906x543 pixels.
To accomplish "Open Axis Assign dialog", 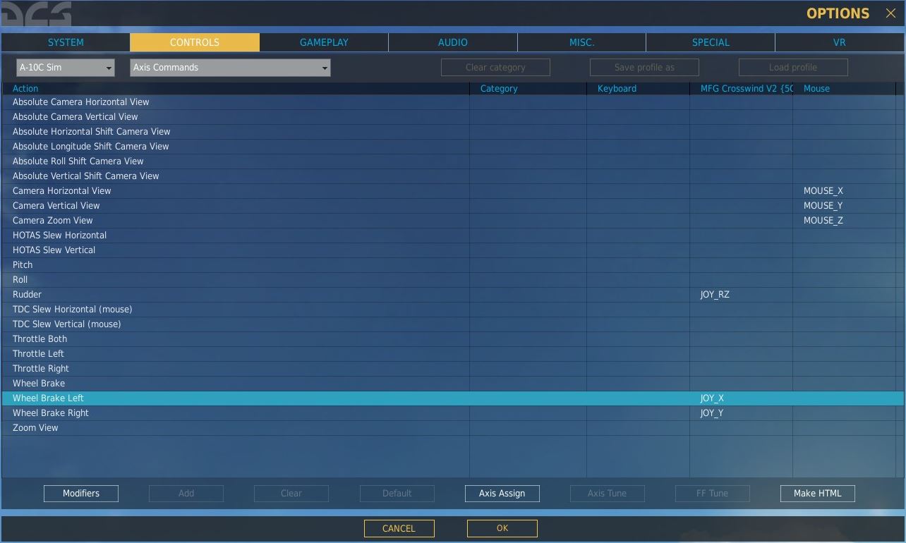I will 502,494.
